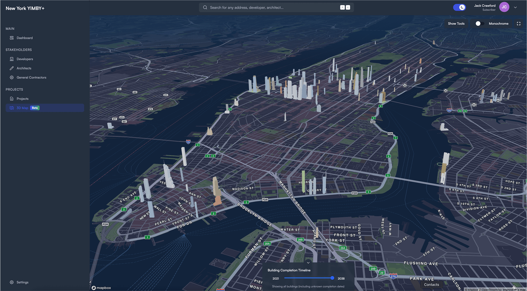Expand the Jack Crawford account dropdown

(515, 7)
